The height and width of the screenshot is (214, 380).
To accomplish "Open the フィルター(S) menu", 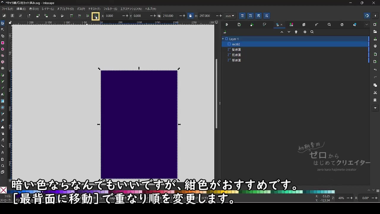I will pos(110,9).
